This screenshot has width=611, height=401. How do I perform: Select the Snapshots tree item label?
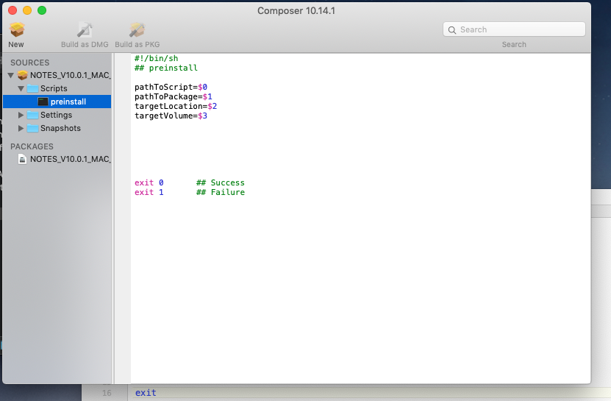point(60,128)
